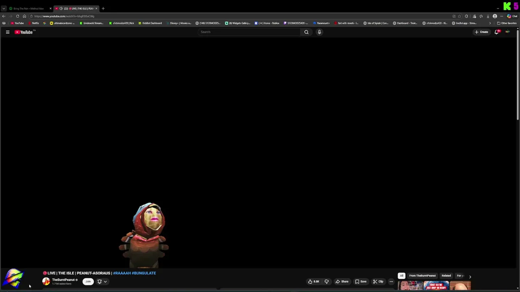520x292 pixels.
Task: Select the All filter chip
Action: point(401,276)
